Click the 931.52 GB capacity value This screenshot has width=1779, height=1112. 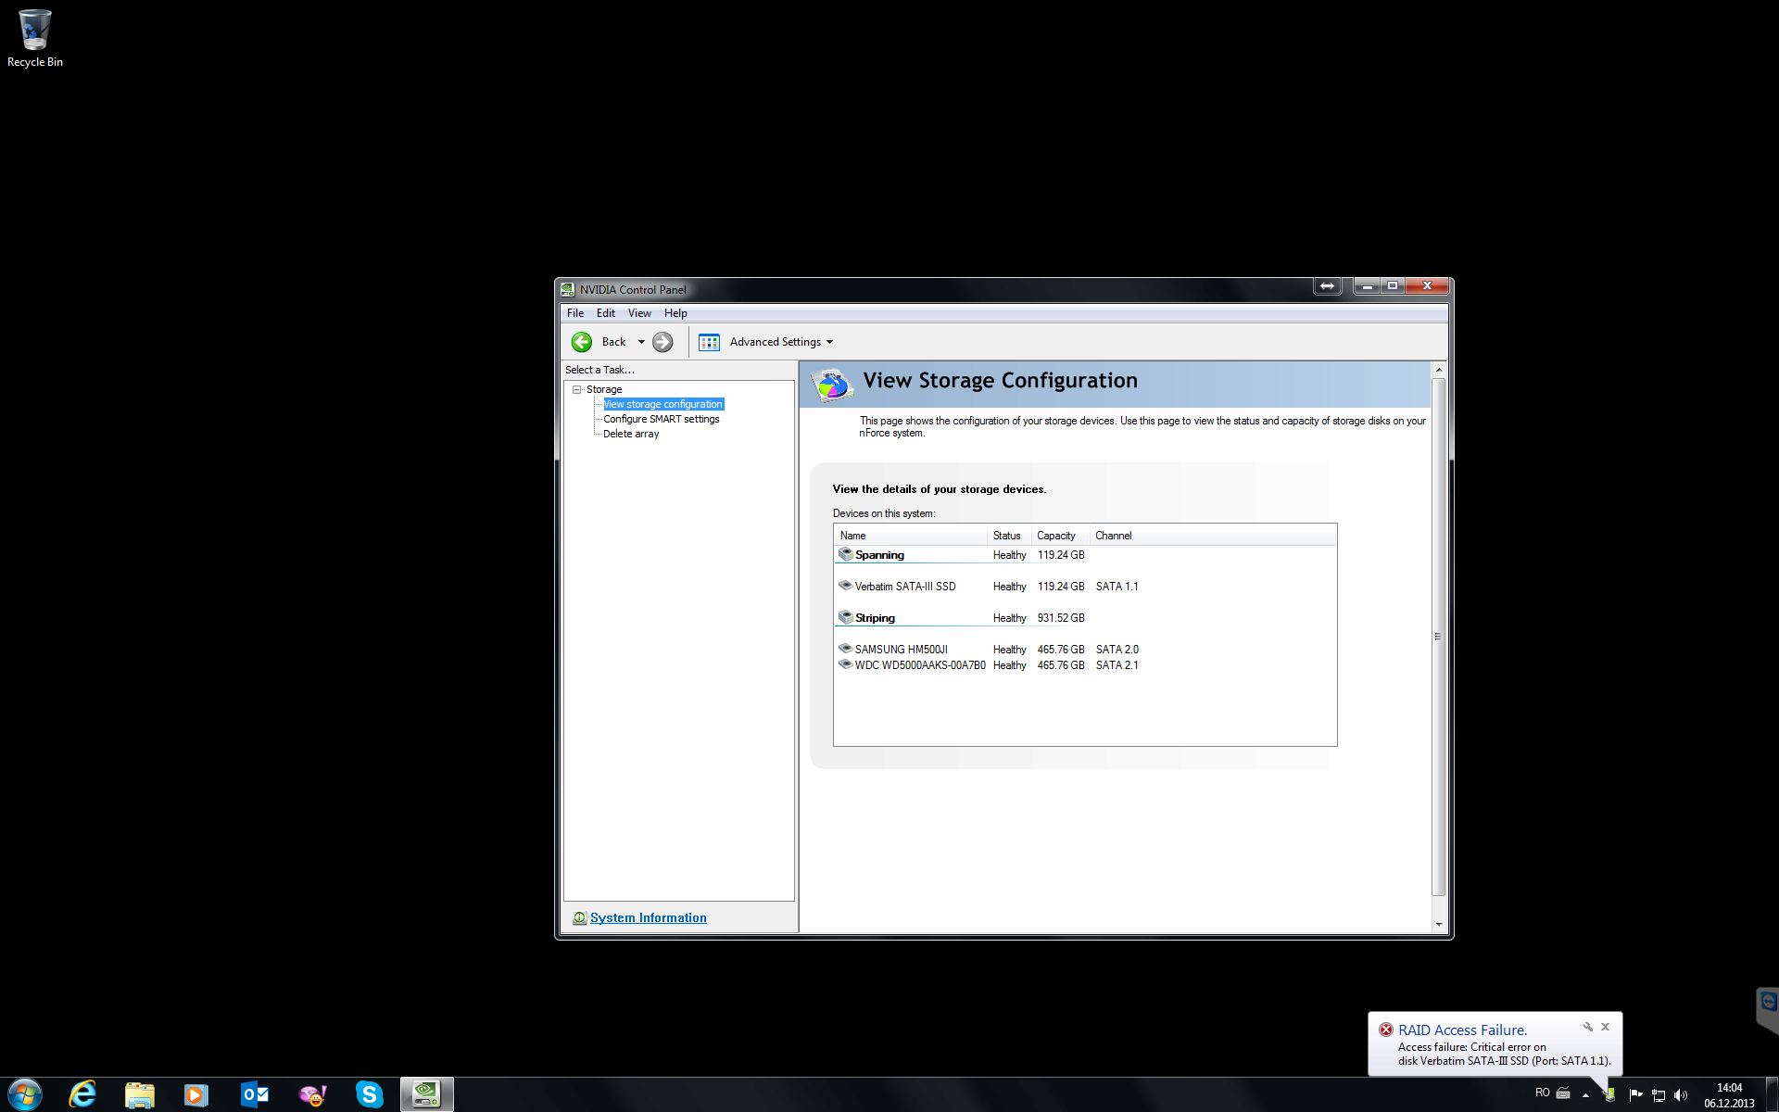[1061, 618]
